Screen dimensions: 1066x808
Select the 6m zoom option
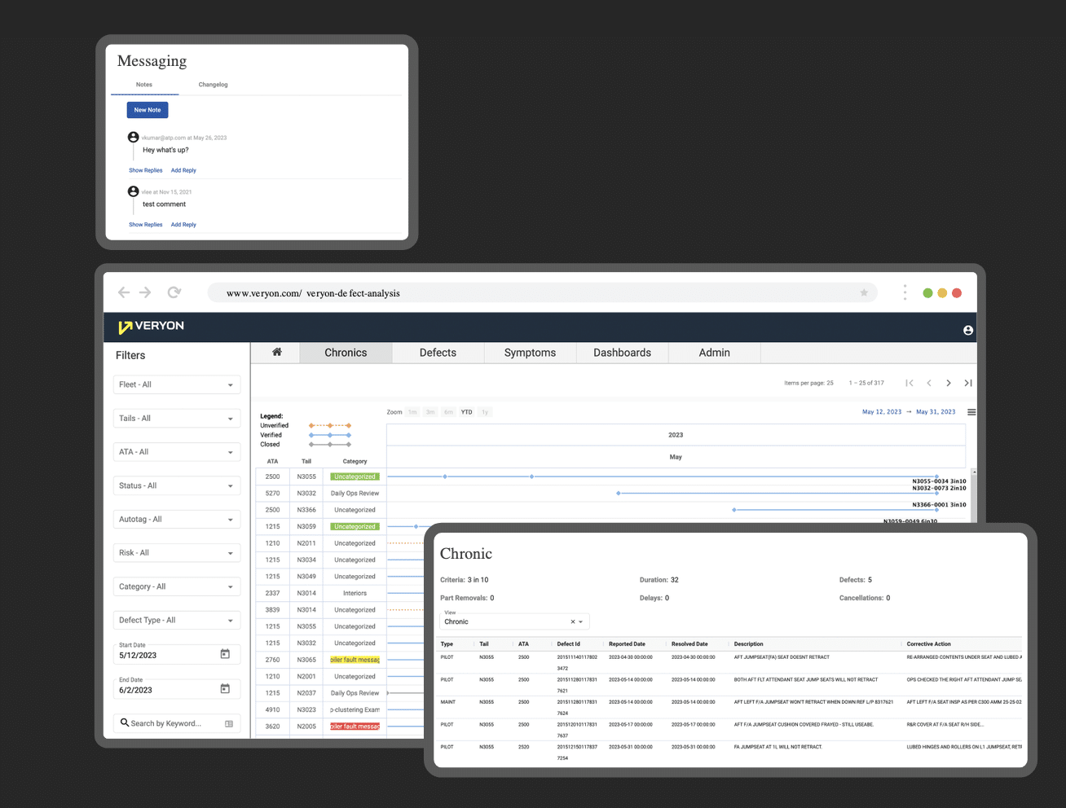[x=448, y=412]
